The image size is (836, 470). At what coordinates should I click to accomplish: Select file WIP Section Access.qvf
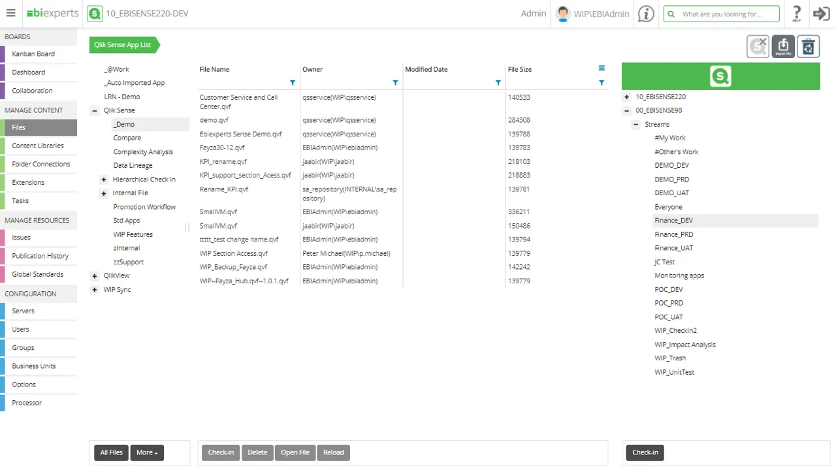click(x=234, y=253)
